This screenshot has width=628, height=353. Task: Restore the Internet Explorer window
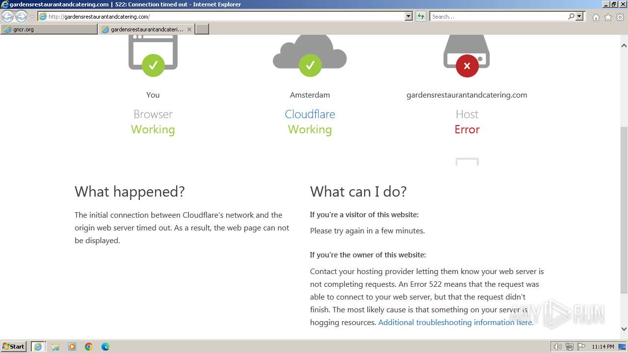click(613, 4)
